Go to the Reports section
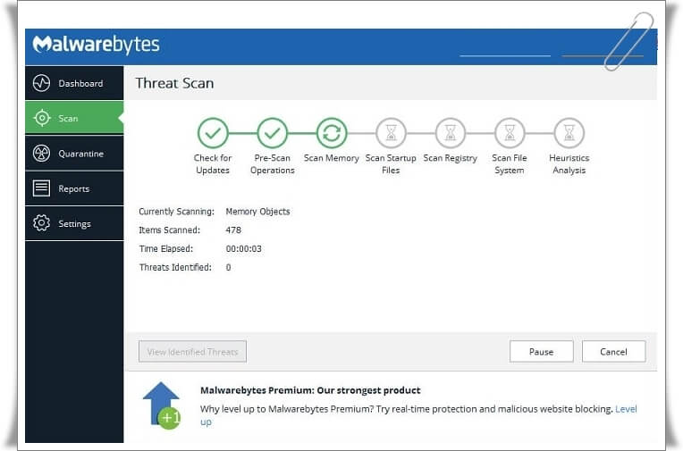 pyautogui.click(x=74, y=188)
